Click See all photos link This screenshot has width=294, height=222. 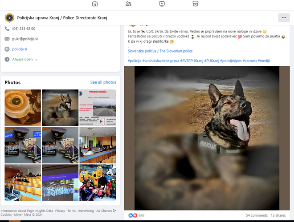(x=103, y=82)
